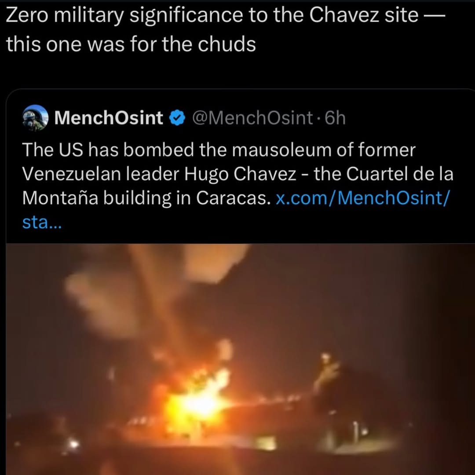Visit the @MenchOsint handle

point(252,118)
